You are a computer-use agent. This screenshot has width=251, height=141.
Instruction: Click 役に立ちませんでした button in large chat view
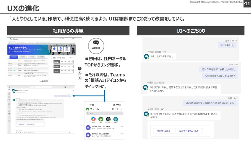tap(189, 131)
